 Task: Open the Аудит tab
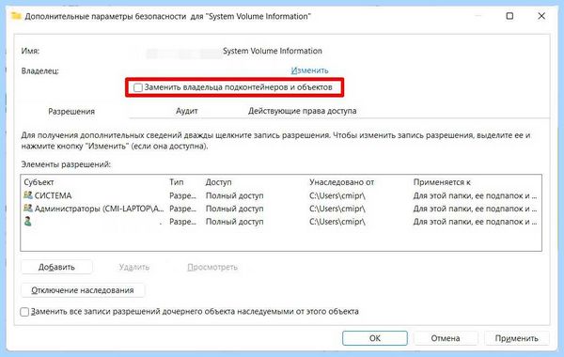187,111
